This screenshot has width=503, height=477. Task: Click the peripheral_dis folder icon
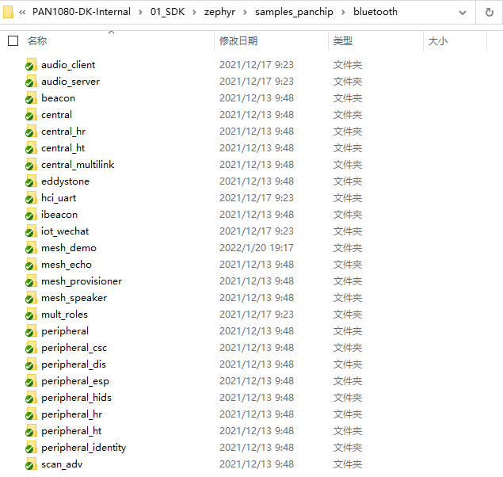(x=31, y=364)
